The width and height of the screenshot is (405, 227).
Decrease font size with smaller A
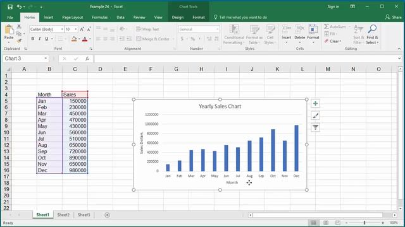89,30
